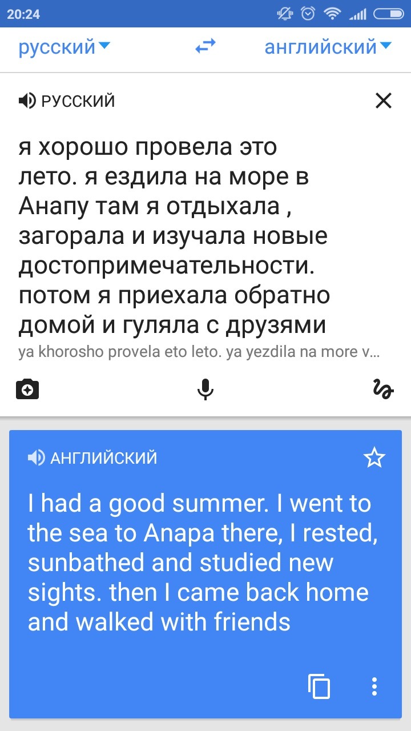The height and width of the screenshot is (731, 411).
Task: Listen to the Russian source text
Action: pyautogui.click(x=26, y=101)
